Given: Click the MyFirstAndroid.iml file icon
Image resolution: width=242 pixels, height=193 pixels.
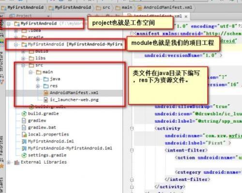Looking at the screenshot, I should [24, 142].
